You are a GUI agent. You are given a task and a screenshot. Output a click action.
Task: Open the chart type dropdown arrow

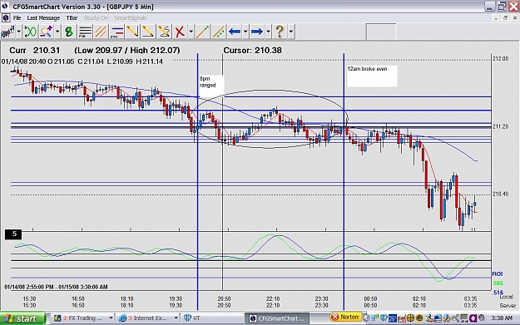tap(19, 32)
